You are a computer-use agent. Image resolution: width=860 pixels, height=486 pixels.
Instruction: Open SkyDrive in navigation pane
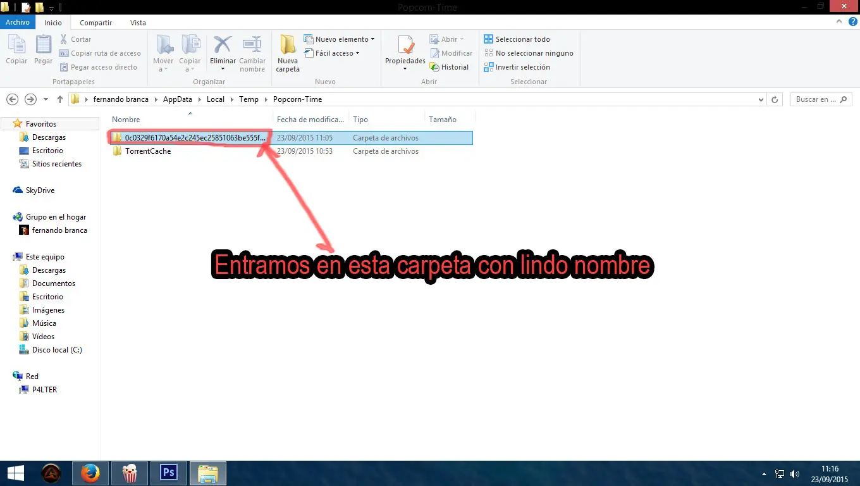[40, 190]
